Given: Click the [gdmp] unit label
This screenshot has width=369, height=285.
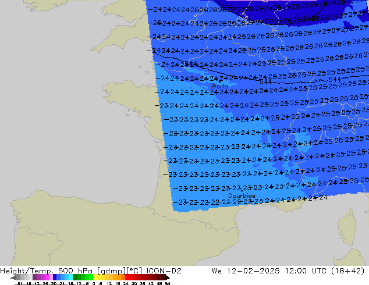Looking at the screenshot, I should [x=111, y=271].
